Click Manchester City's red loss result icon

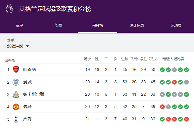click(174, 82)
